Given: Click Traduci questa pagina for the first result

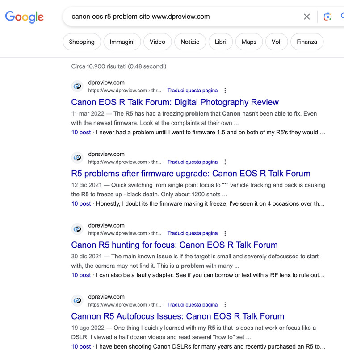Looking at the screenshot, I should (x=193, y=91).
